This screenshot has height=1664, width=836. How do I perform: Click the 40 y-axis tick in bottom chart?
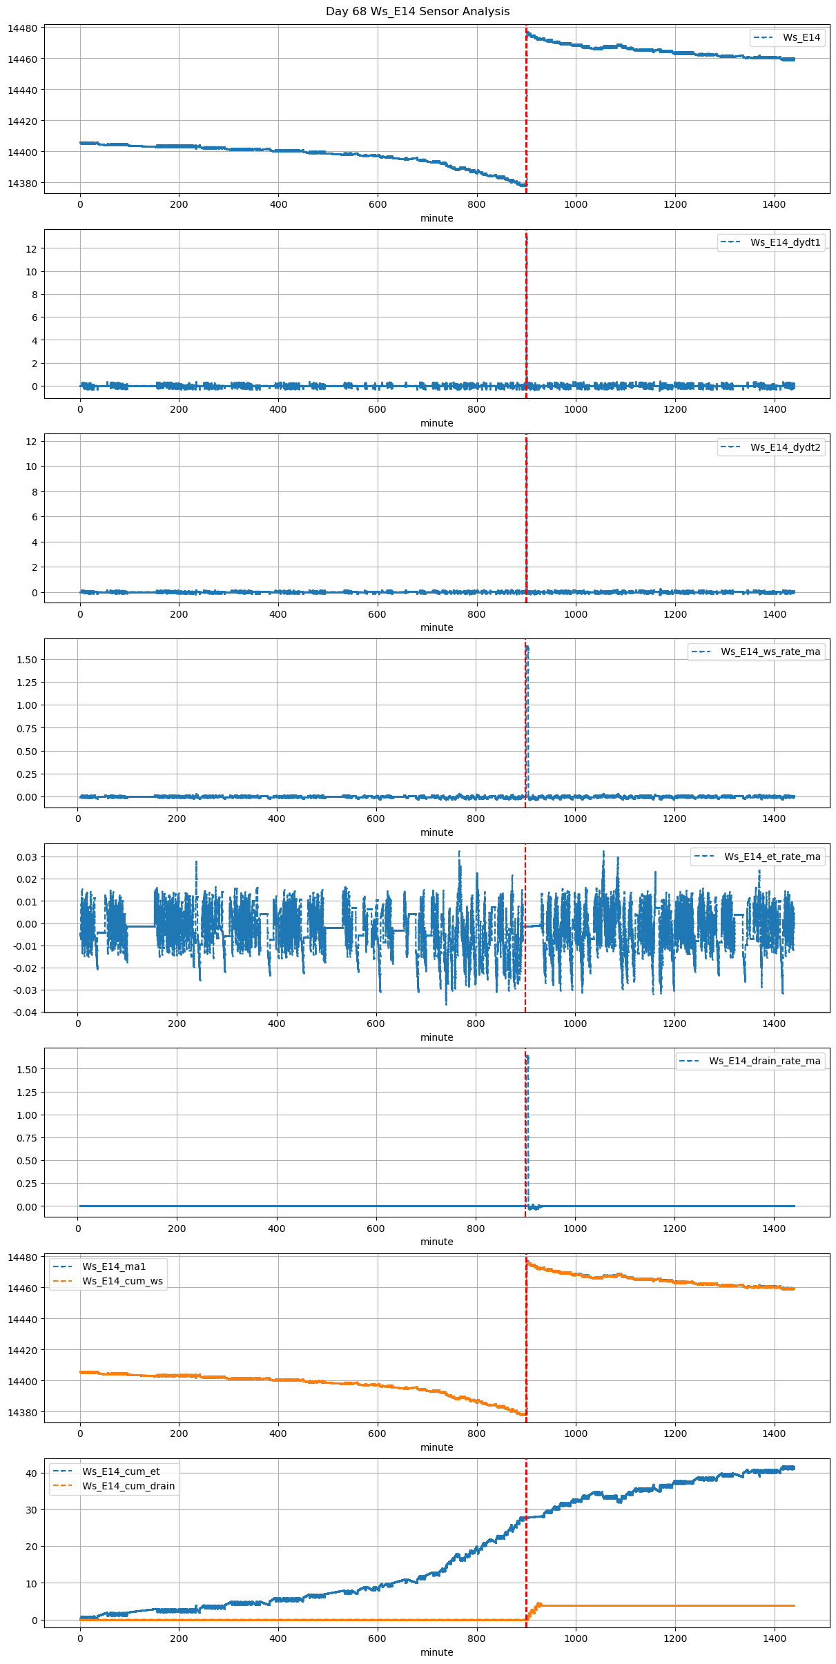pos(32,1474)
